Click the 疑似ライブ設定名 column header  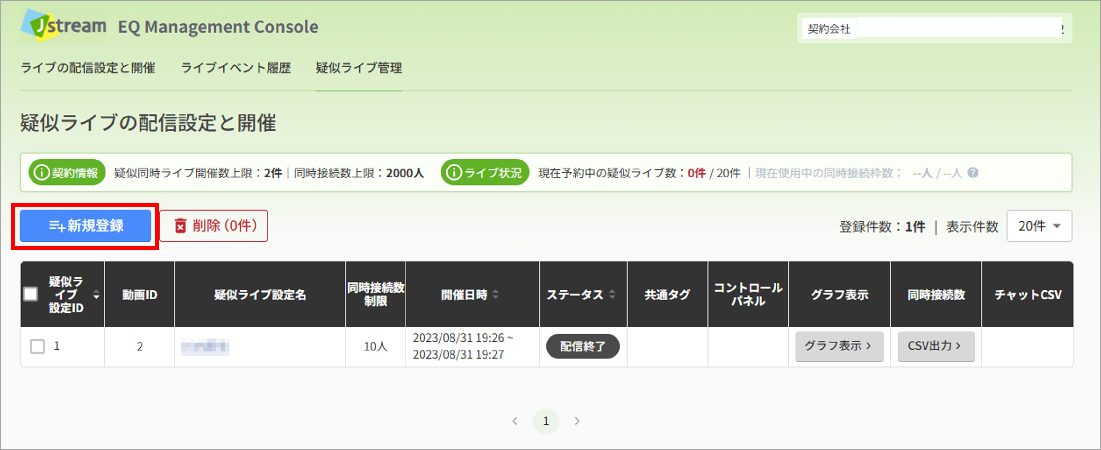coord(260,294)
